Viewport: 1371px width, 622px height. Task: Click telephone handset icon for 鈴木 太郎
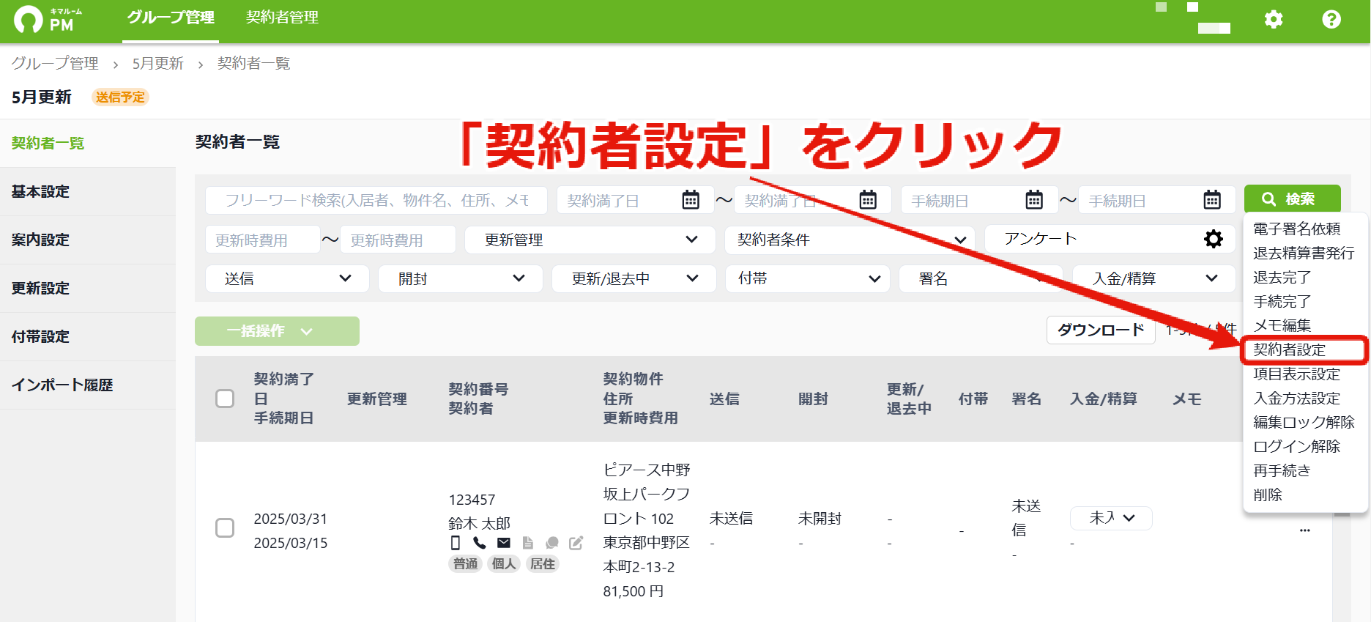[x=480, y=543]
